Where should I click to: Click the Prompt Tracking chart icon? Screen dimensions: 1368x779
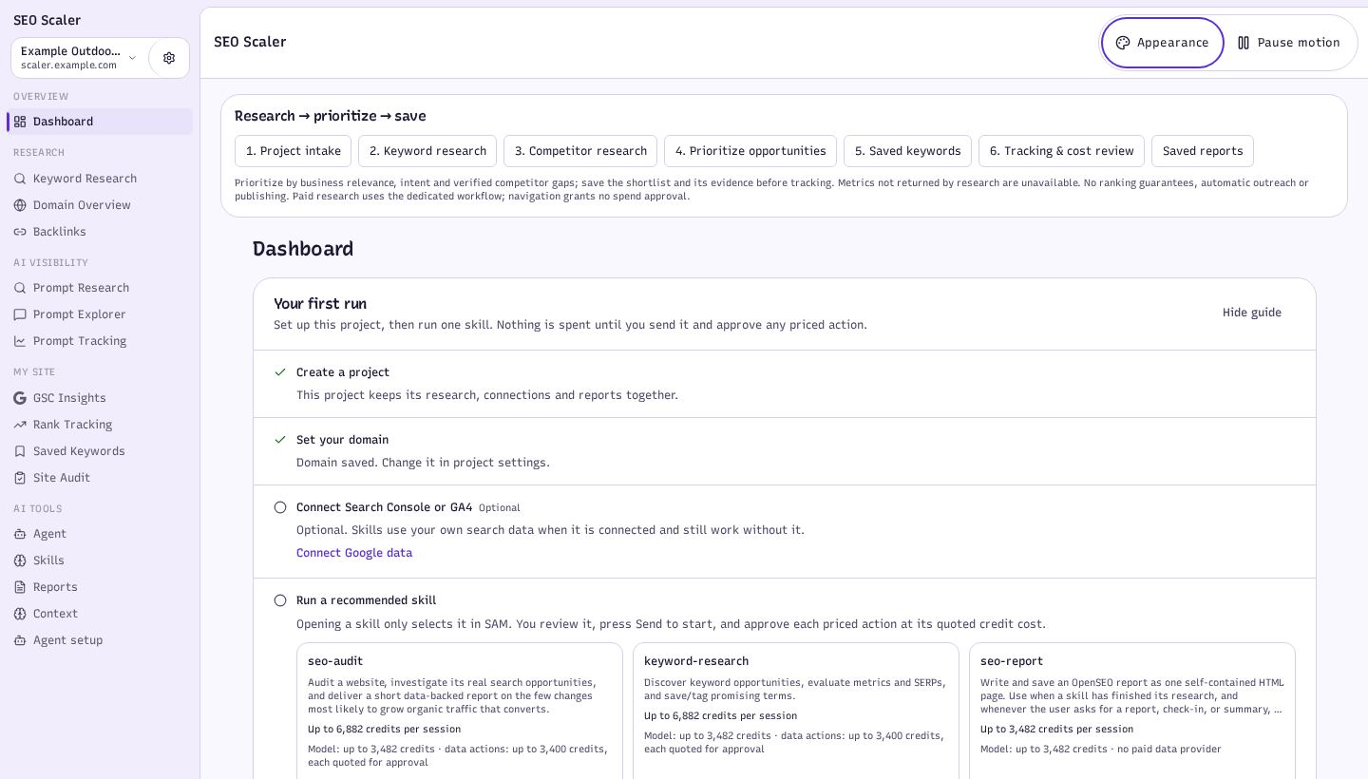tap(20, 341)
